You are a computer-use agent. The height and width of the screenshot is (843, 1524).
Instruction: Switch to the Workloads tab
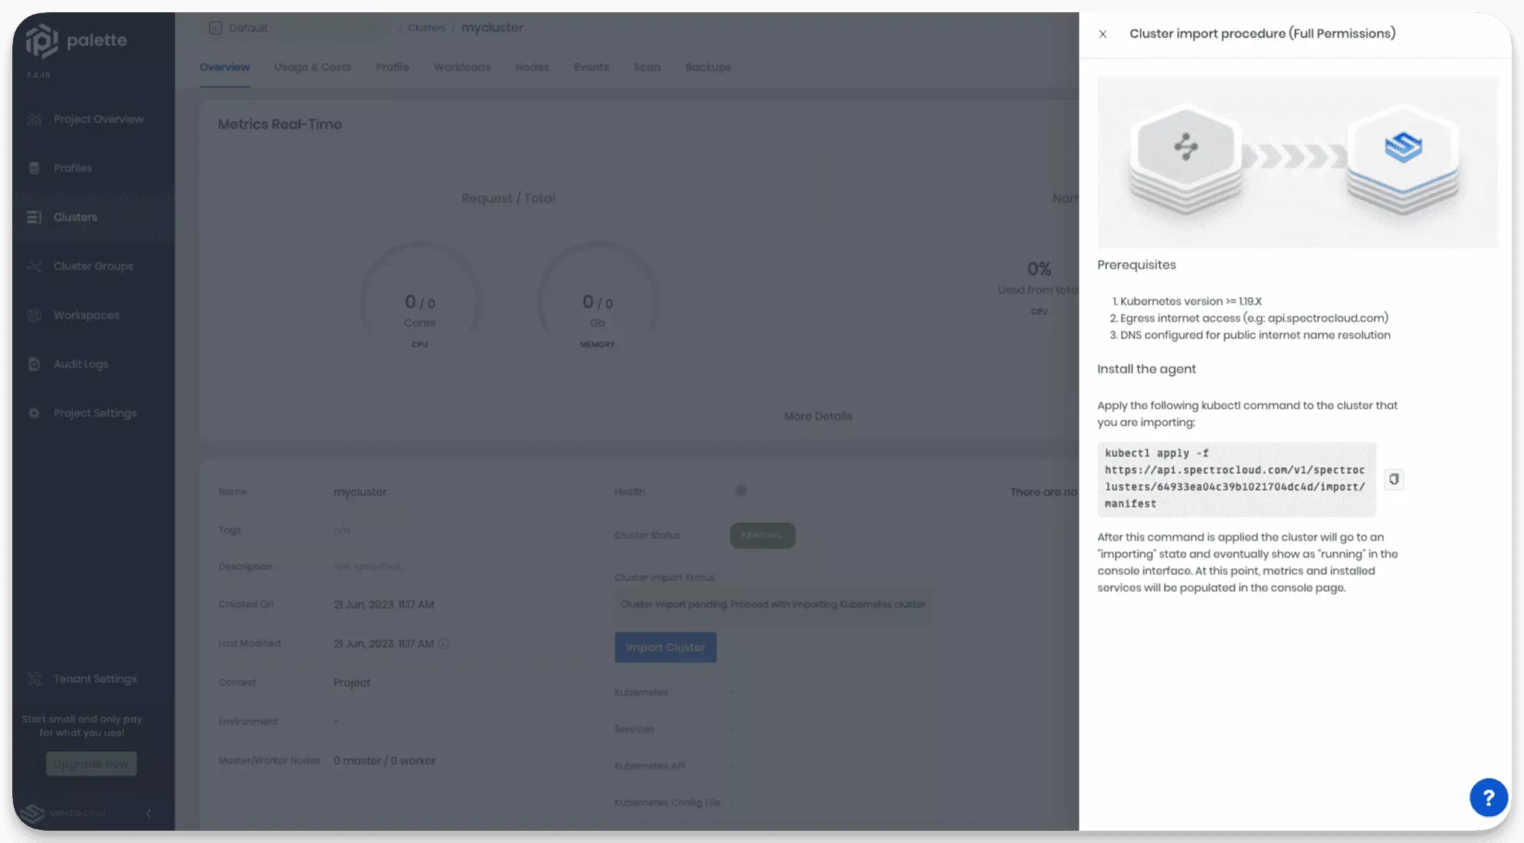point(461,67)
